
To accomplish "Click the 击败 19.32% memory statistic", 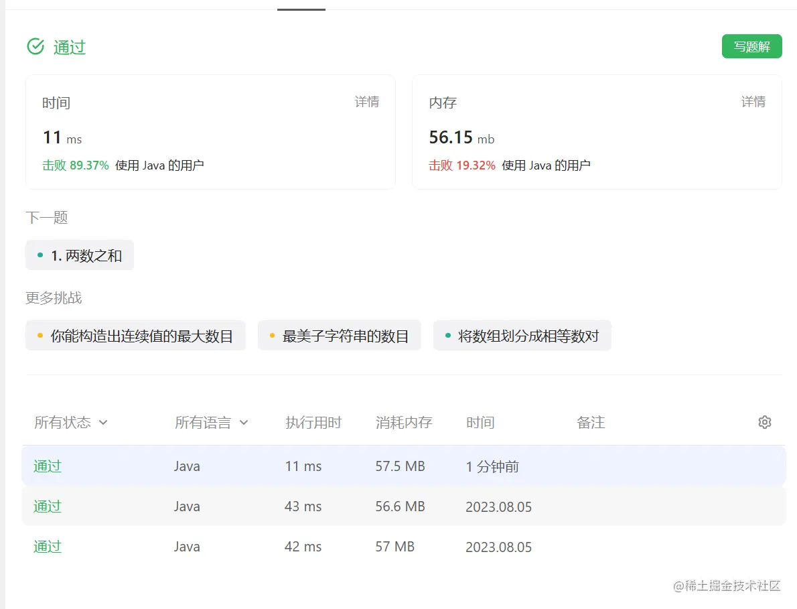I will 461,165.
